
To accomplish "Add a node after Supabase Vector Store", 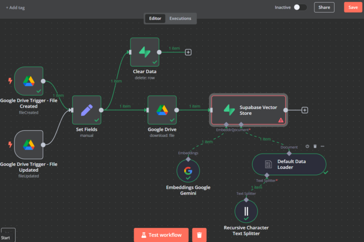I will 305,110.
